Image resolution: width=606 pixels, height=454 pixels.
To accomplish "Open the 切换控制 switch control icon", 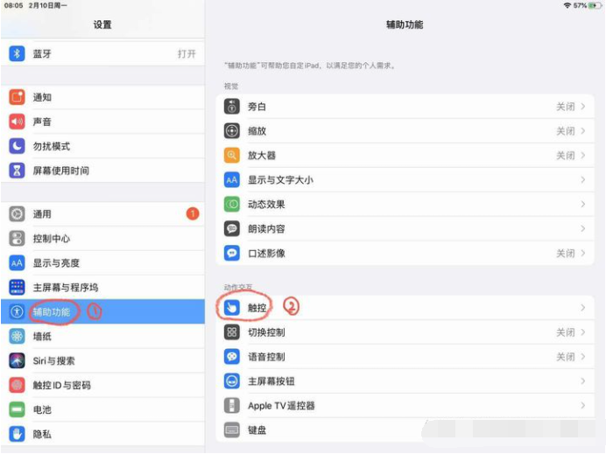I will point(232,332).
